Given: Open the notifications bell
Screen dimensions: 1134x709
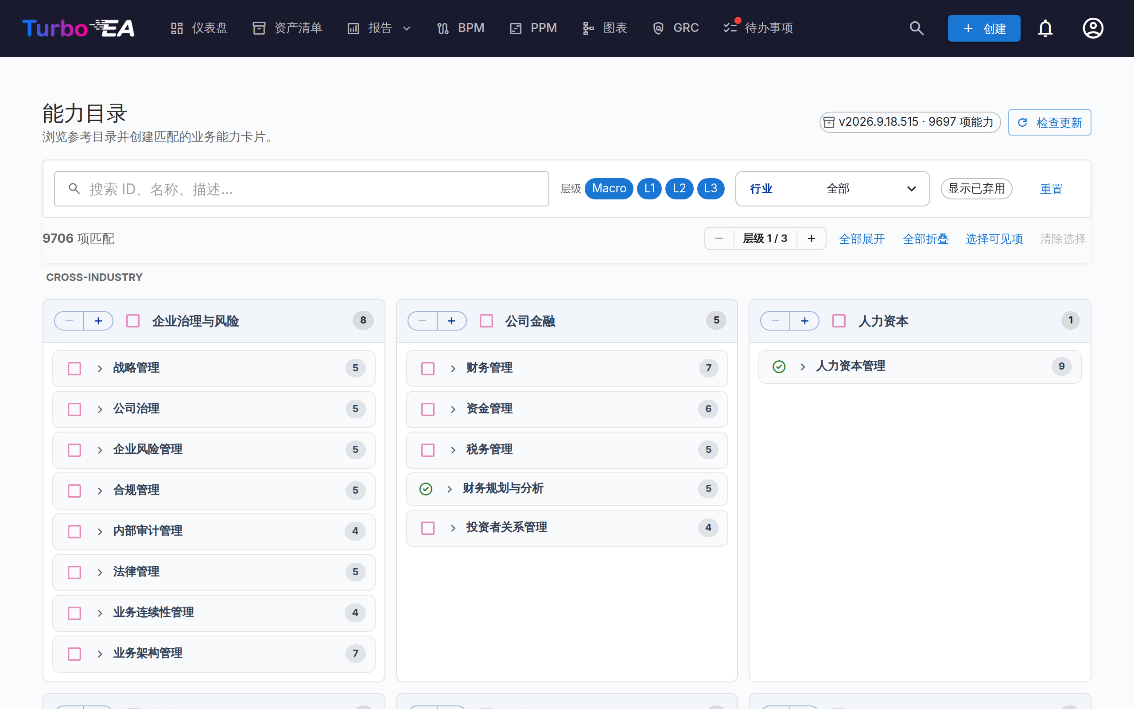Looking at the screenshot, I should point(1045,28).
